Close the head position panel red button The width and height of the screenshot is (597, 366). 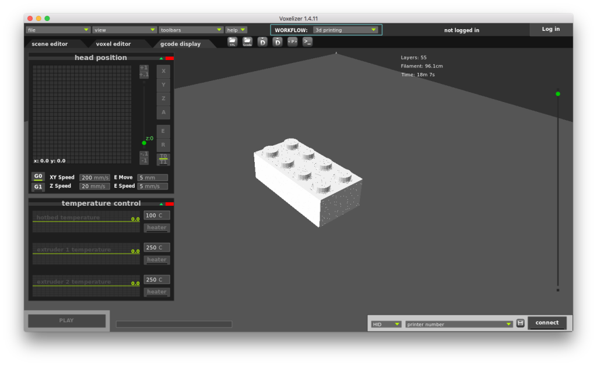[170, 58]
